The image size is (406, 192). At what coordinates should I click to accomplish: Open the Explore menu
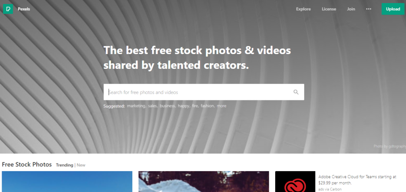(303, 9)
